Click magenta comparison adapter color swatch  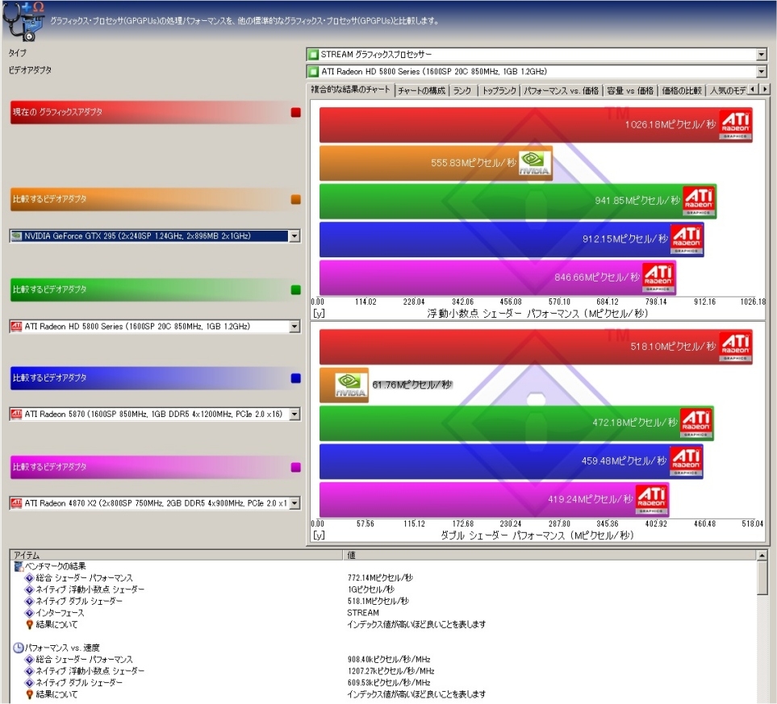[296, 467]
